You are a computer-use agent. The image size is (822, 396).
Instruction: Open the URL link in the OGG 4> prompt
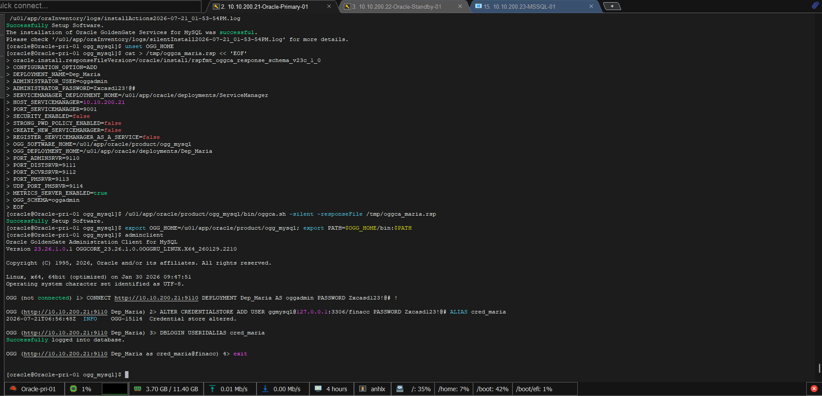[66, 354]
